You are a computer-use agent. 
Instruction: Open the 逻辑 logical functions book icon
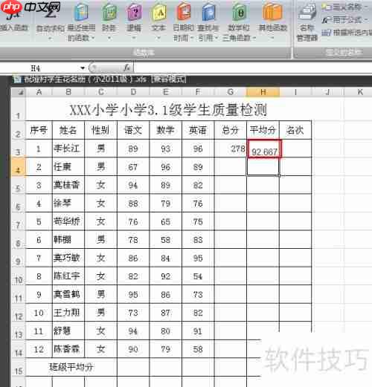click(134, 13)
